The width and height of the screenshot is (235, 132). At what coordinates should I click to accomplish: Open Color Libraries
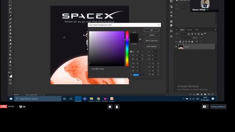[x=152, y=47]
